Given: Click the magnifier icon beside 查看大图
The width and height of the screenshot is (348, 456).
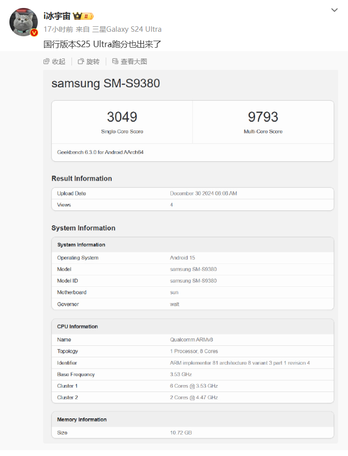Looking at the screenshot, I should pos(115,62).
